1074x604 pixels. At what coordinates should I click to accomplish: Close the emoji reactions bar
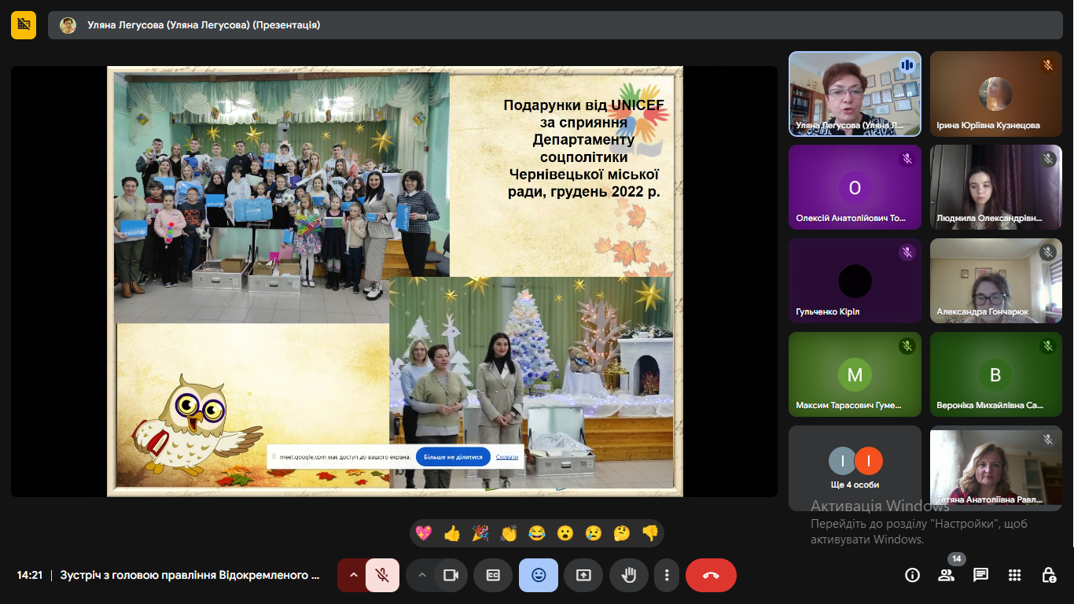pyautogui.click(x=539, y=575)
